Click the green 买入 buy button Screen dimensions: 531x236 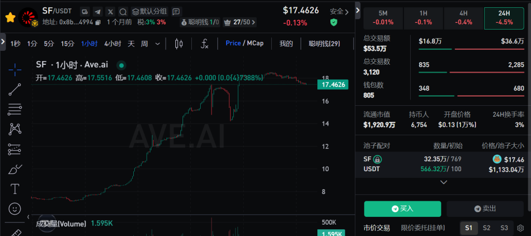402,209
